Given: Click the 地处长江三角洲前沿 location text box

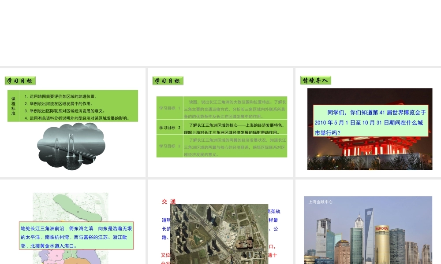Looking at the screenshot, I should point(76,235).
